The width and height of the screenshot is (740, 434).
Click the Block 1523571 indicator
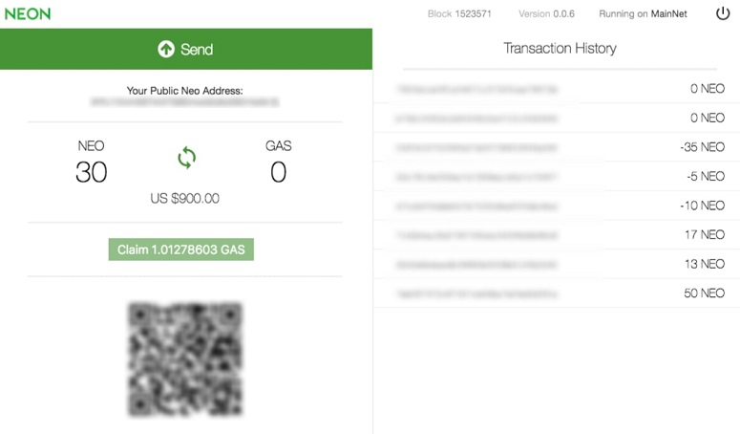[x=461, y=14]
